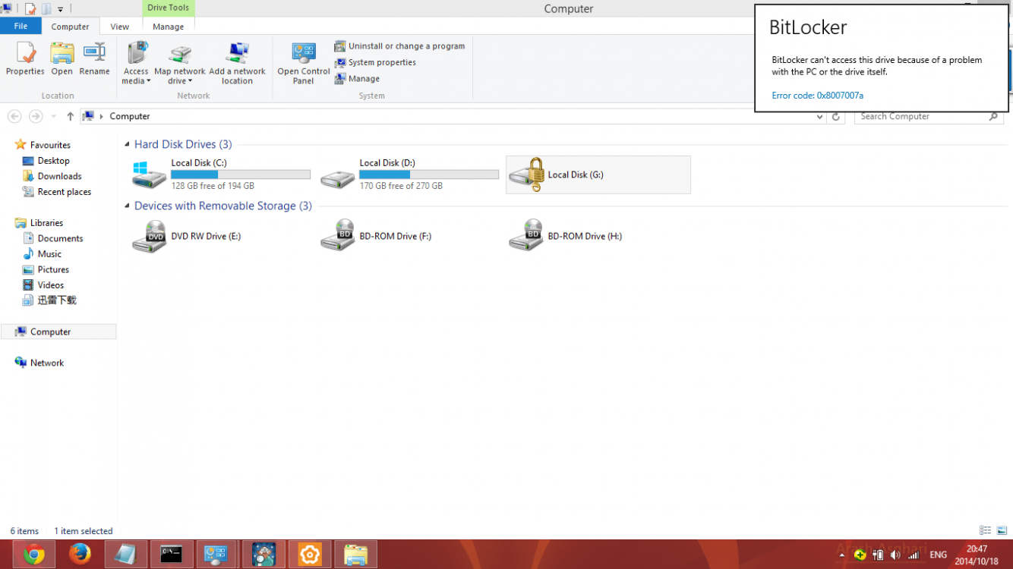The image size is (1013, 569).
Task: Refresh Computer with the refresh icon
Action: [x=836, y=116]
